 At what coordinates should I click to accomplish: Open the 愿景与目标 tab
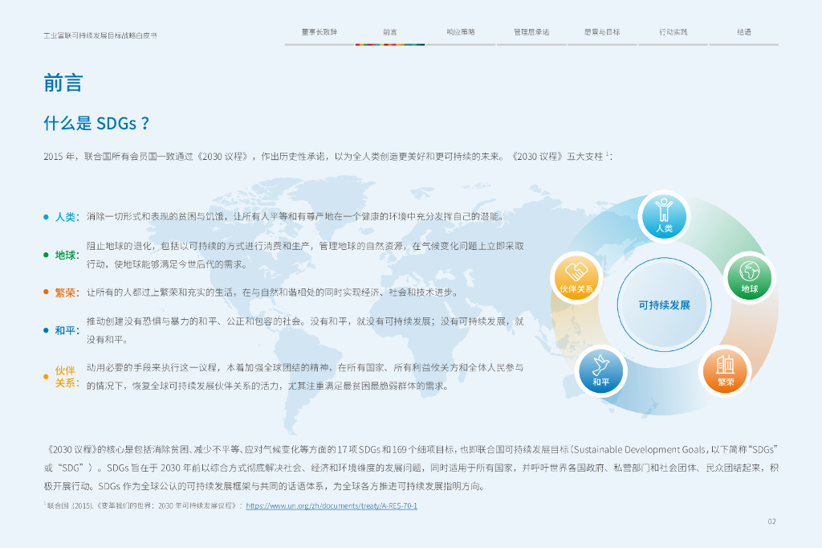(602, 33)
